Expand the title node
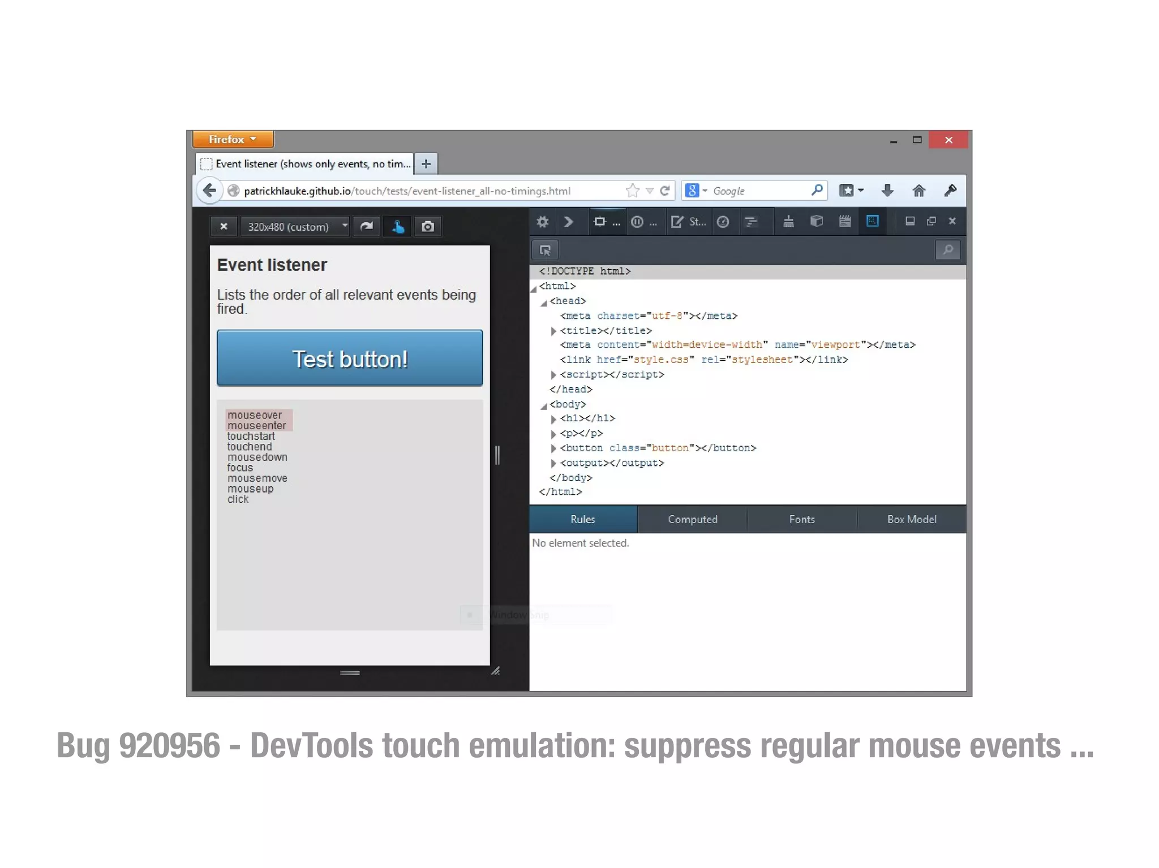 (553, 331)
